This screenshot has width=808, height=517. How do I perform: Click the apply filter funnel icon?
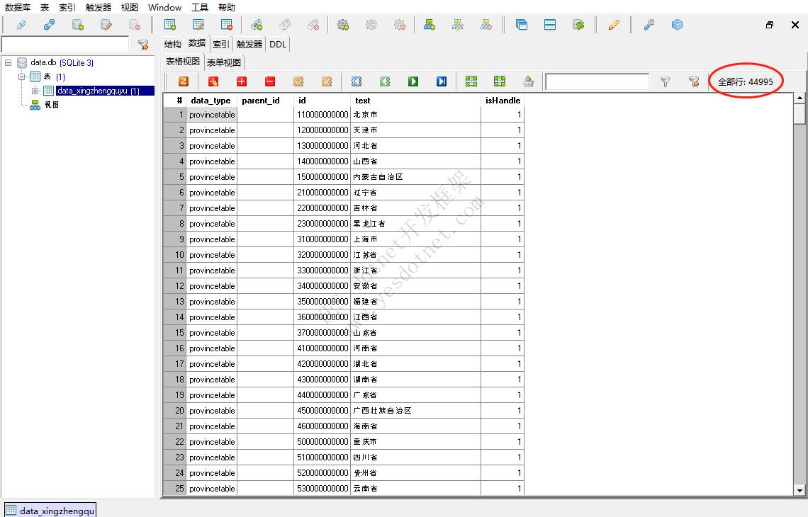665,82
